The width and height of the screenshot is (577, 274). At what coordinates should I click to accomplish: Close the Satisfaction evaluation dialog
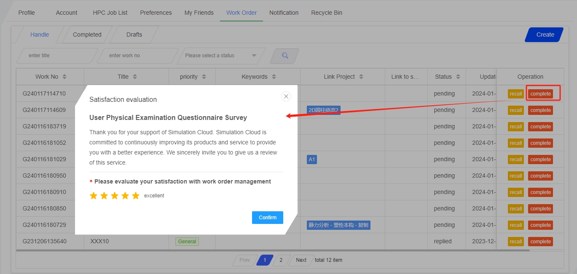coord(286,96)
